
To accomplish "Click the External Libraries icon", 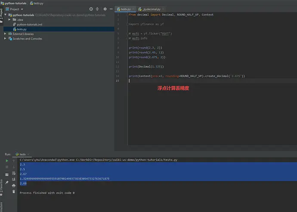I will (x=10, y=34).
